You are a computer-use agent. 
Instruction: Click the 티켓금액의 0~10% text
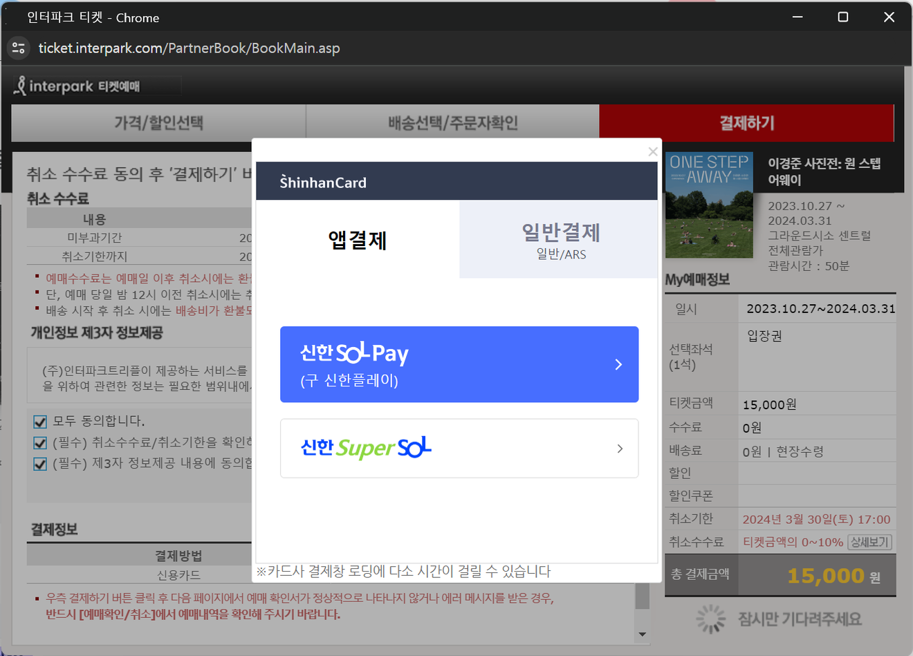pyautogui.click(x=793, y=542)
